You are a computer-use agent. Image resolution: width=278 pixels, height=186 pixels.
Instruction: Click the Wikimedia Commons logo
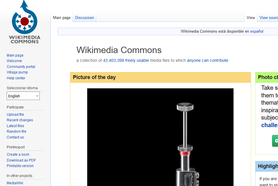tap(25, 22)
